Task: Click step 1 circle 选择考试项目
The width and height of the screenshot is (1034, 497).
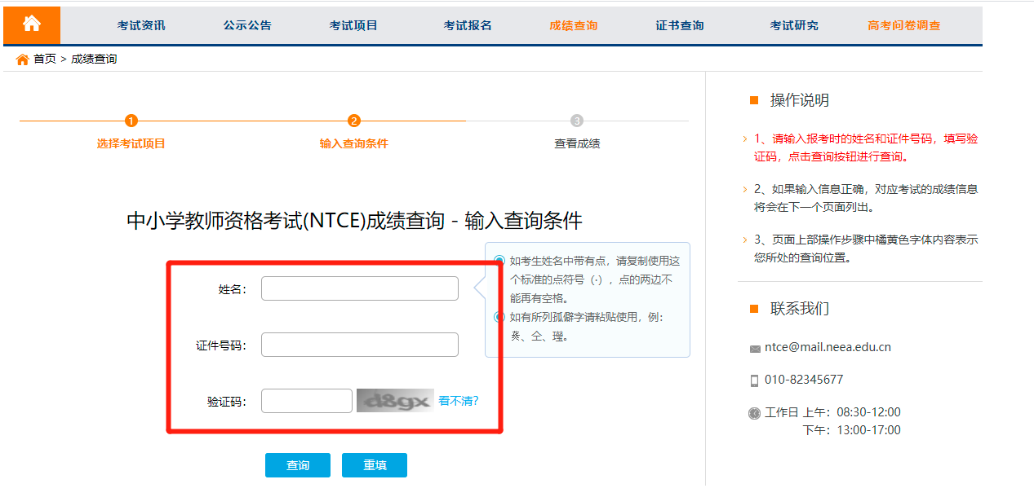Action: coord(131,121)
